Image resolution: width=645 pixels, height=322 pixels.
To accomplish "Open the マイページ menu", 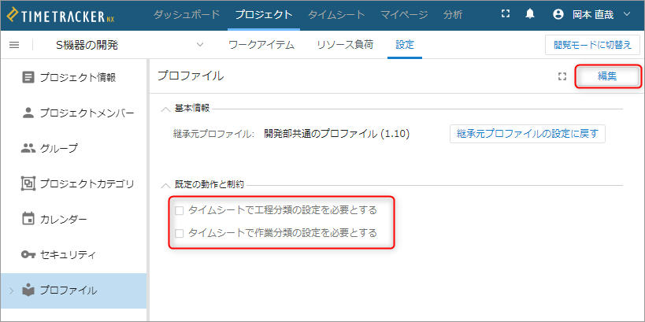I will 404,15.
